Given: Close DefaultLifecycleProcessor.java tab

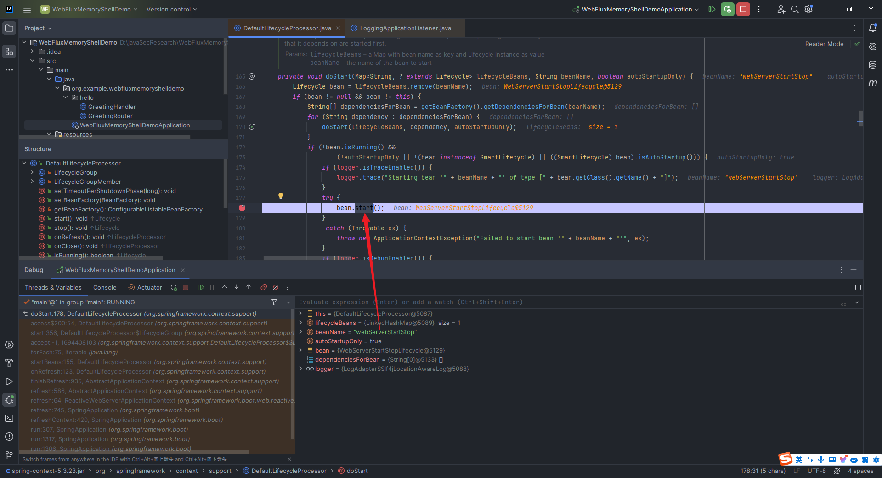Looking at the screenshot, I should pos(338,28).
